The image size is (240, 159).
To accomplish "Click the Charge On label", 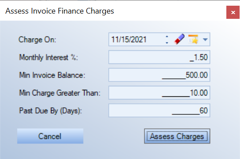I will [x=37, y=39].
